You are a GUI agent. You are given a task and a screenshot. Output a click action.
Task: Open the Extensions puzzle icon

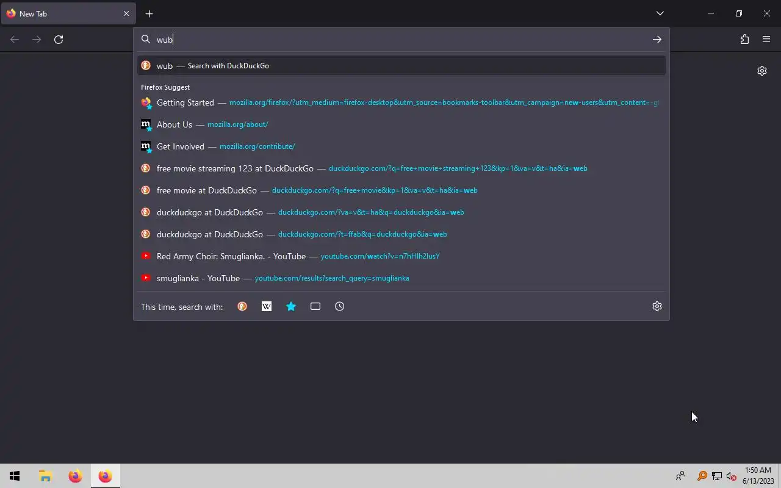tap(744, 40)
